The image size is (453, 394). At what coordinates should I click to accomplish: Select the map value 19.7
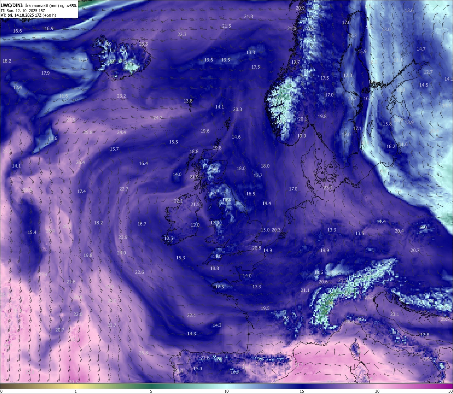click(296, 62)
